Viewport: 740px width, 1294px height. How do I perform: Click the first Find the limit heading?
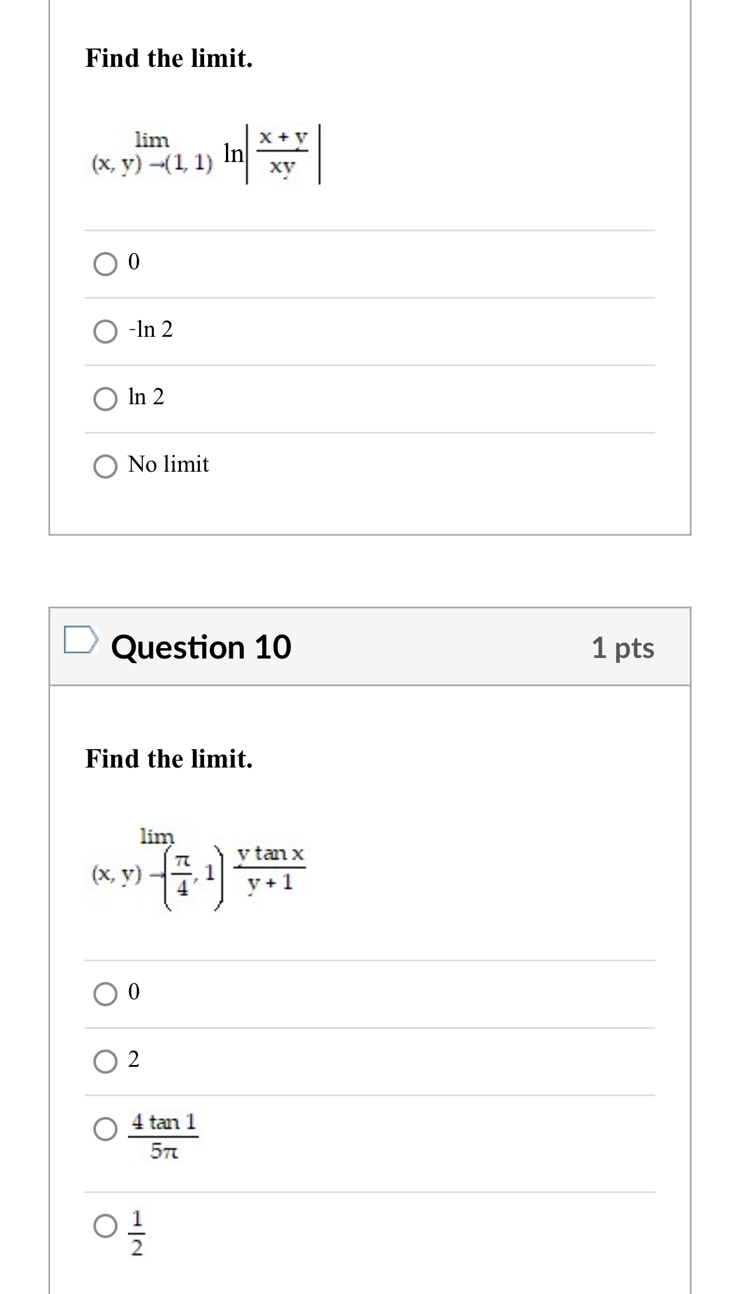(168, 57)
